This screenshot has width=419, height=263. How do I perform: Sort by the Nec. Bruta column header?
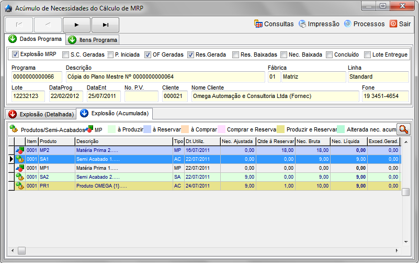click(x=312, y=141)
